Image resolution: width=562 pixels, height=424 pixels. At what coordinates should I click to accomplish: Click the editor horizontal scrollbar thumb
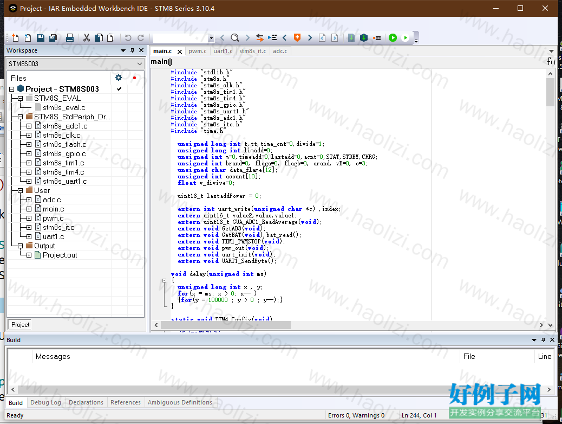(226, 325)
